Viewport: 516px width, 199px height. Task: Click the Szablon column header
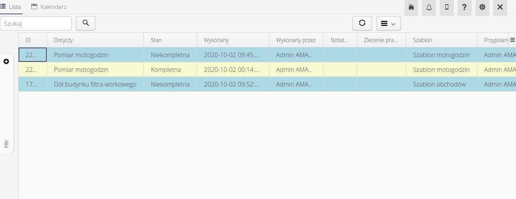[x=422, y=40]
